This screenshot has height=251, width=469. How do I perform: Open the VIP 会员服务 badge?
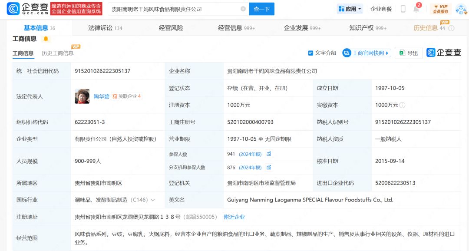tap(440, 9)
